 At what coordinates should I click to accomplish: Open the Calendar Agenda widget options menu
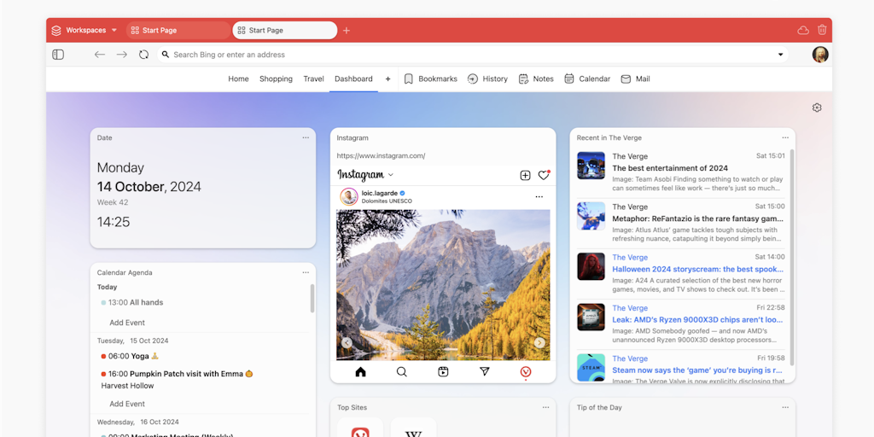point(306,272)
